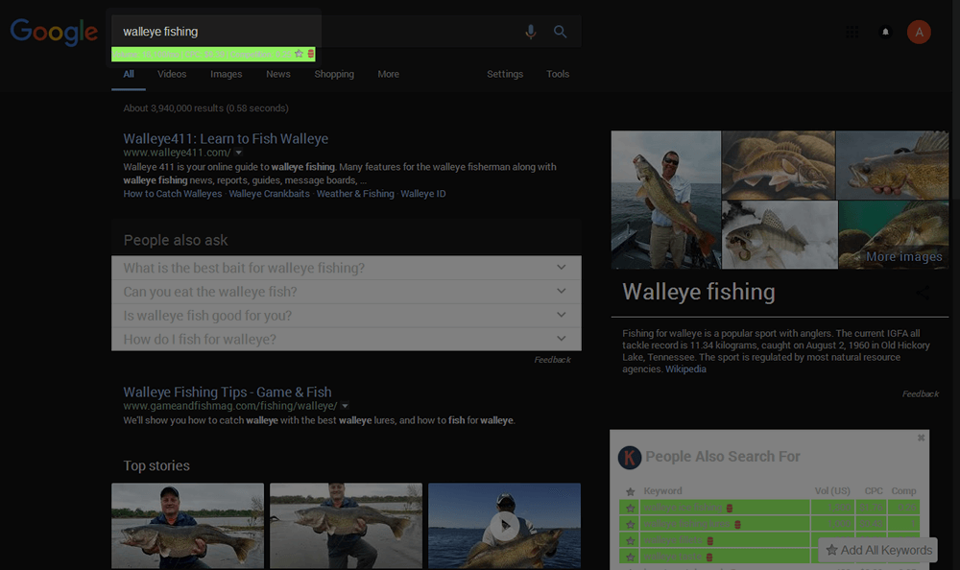This screenshot has height=570, width=960.
Task: Open the Google apps grid
Action: tap(852, 32)
